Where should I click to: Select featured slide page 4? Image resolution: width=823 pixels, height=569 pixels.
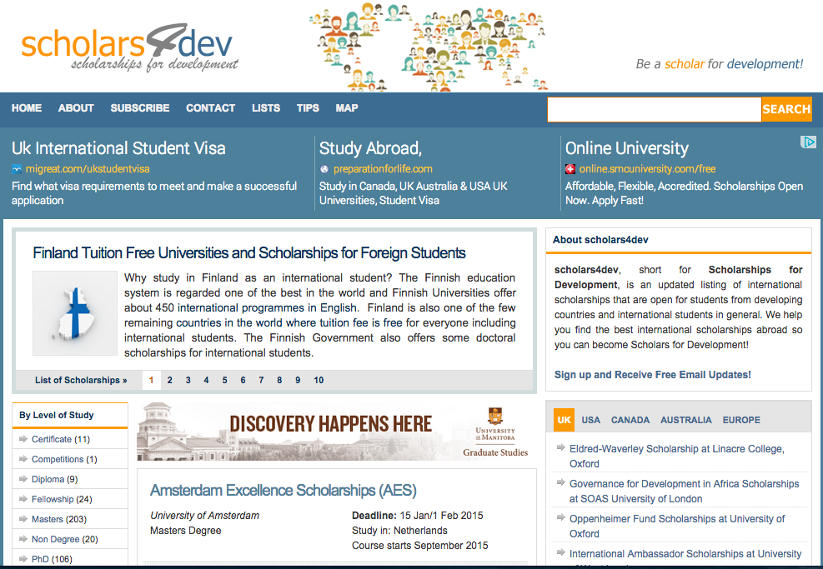tap(206, 380)
